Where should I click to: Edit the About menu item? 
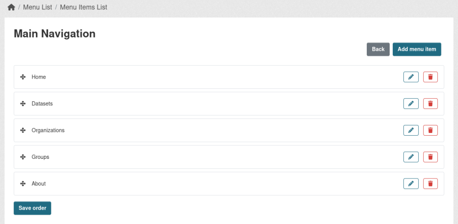tap(411, 183)
